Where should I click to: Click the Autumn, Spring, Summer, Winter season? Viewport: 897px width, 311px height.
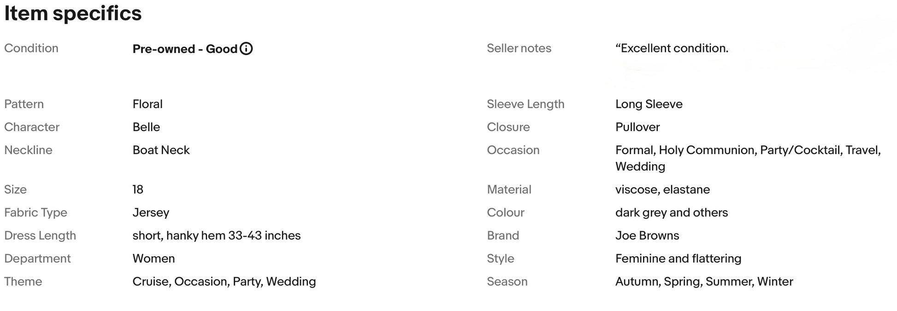point(704,282)
